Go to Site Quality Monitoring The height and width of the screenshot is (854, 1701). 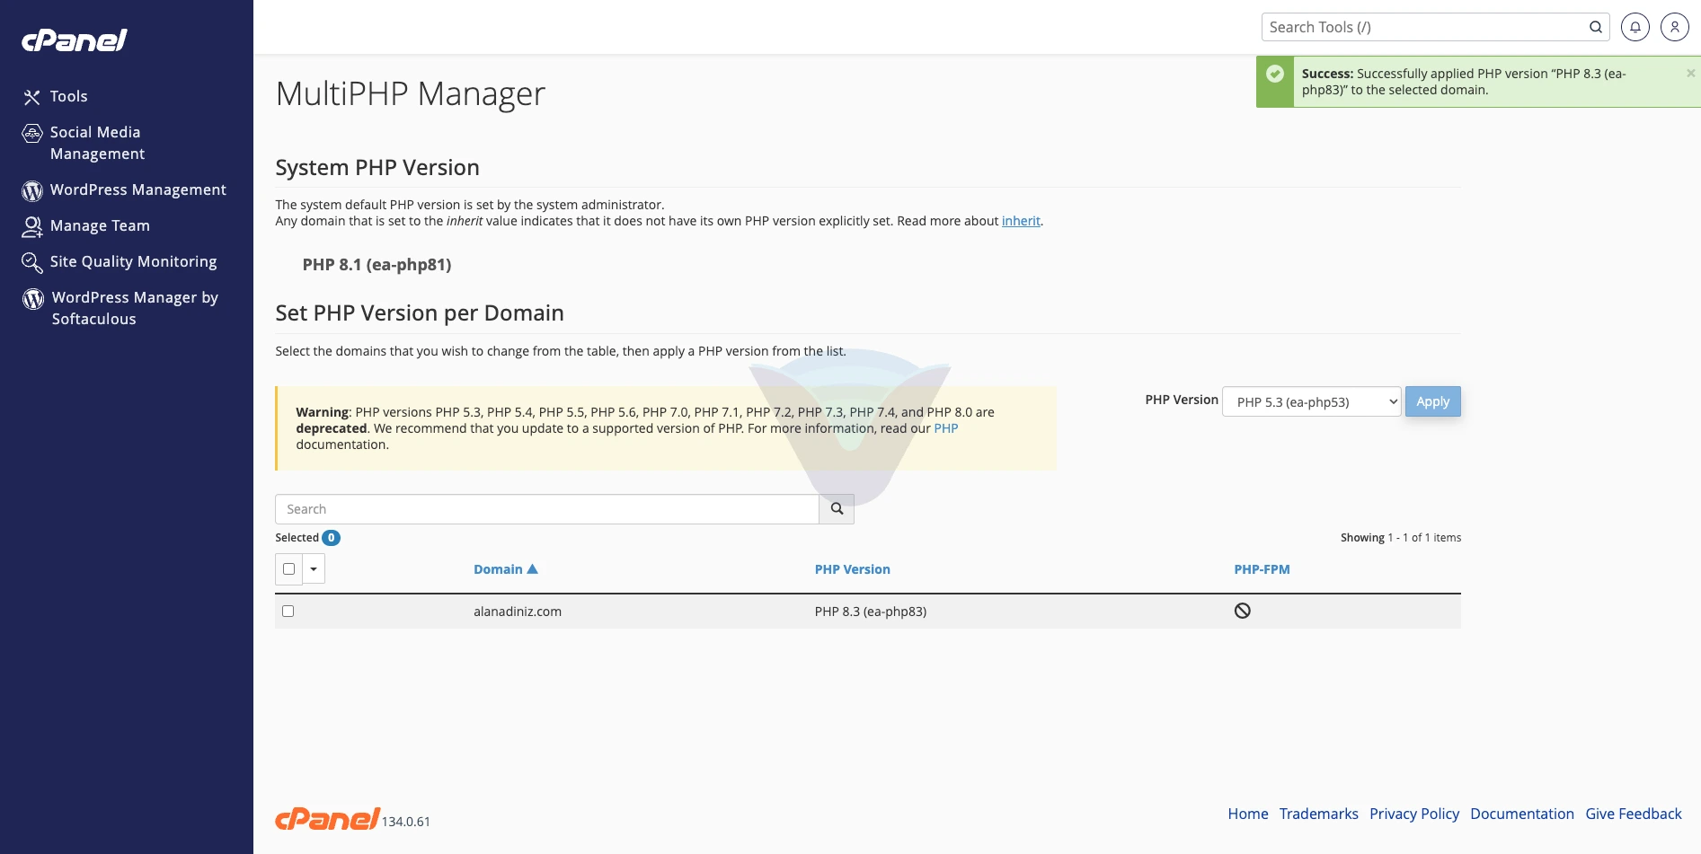pos(134,261)
